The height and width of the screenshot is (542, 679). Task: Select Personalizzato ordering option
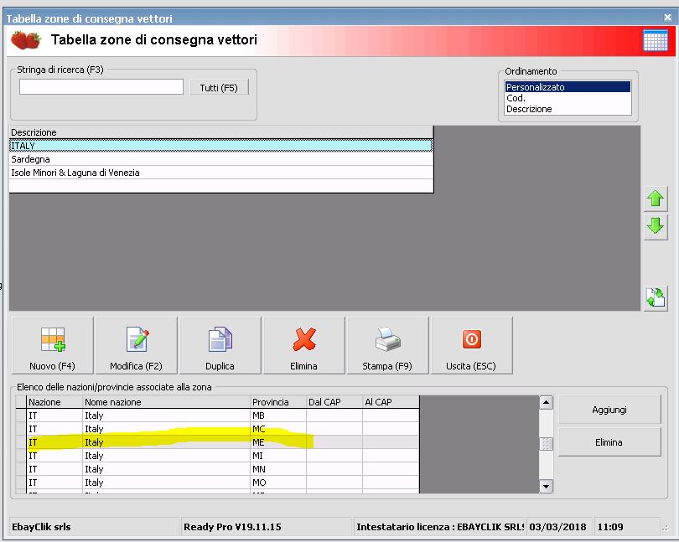(568, 87)
